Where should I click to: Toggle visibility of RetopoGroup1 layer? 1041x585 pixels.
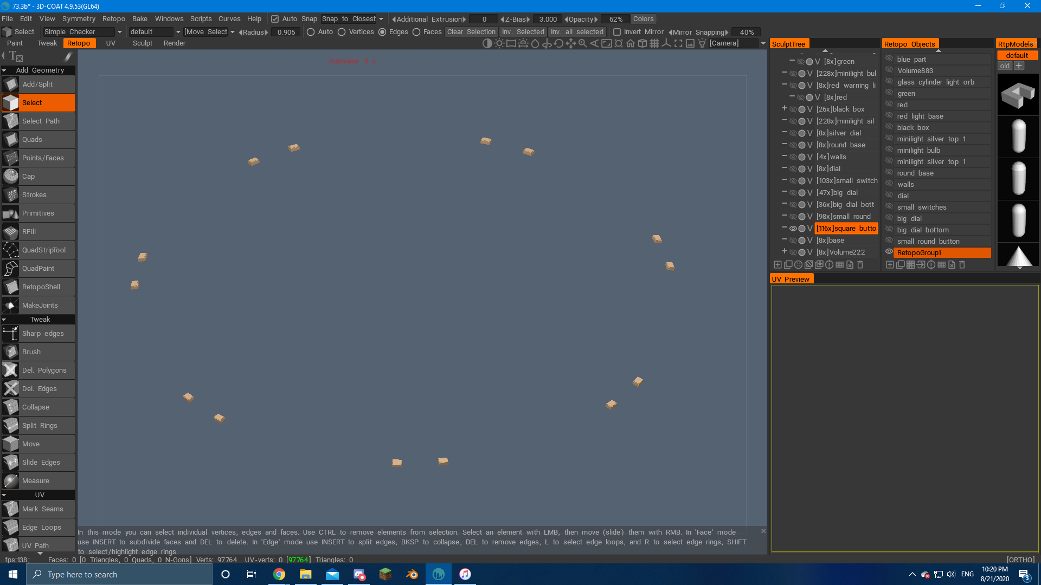tap(889, 252)
